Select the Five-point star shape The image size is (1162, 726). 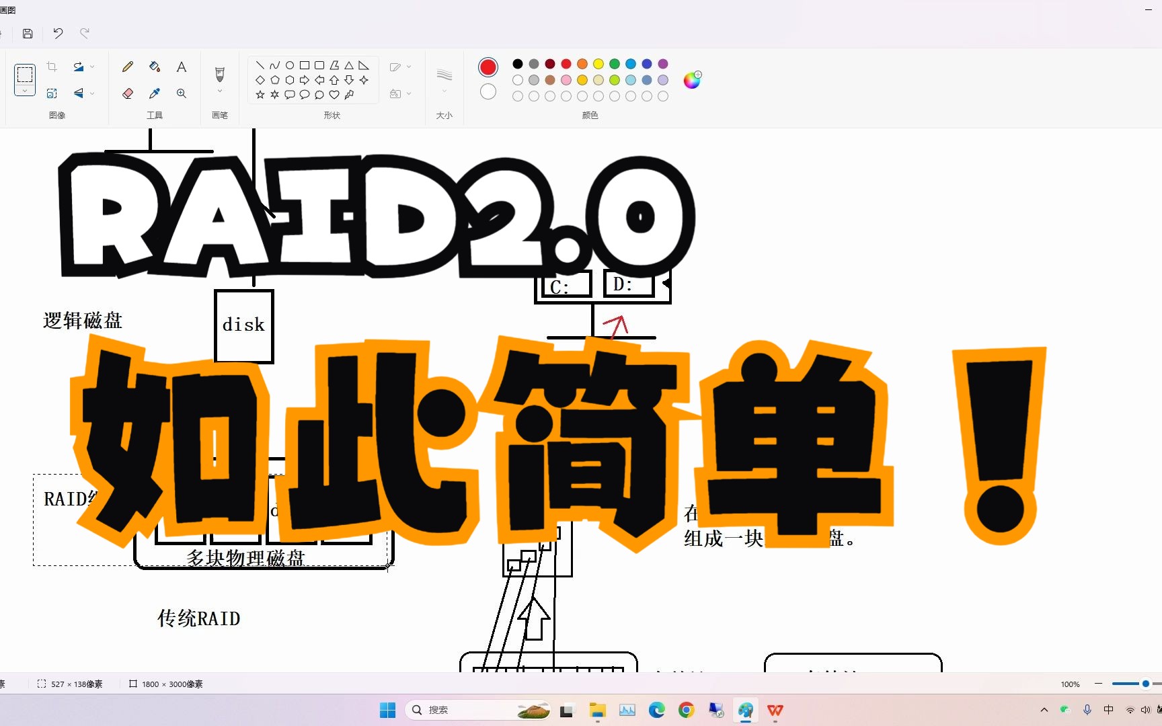click(260, 95)
